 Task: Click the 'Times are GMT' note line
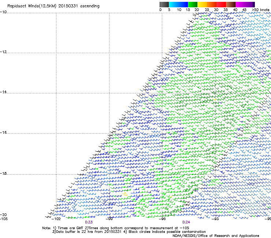click(x=116, y=228)
